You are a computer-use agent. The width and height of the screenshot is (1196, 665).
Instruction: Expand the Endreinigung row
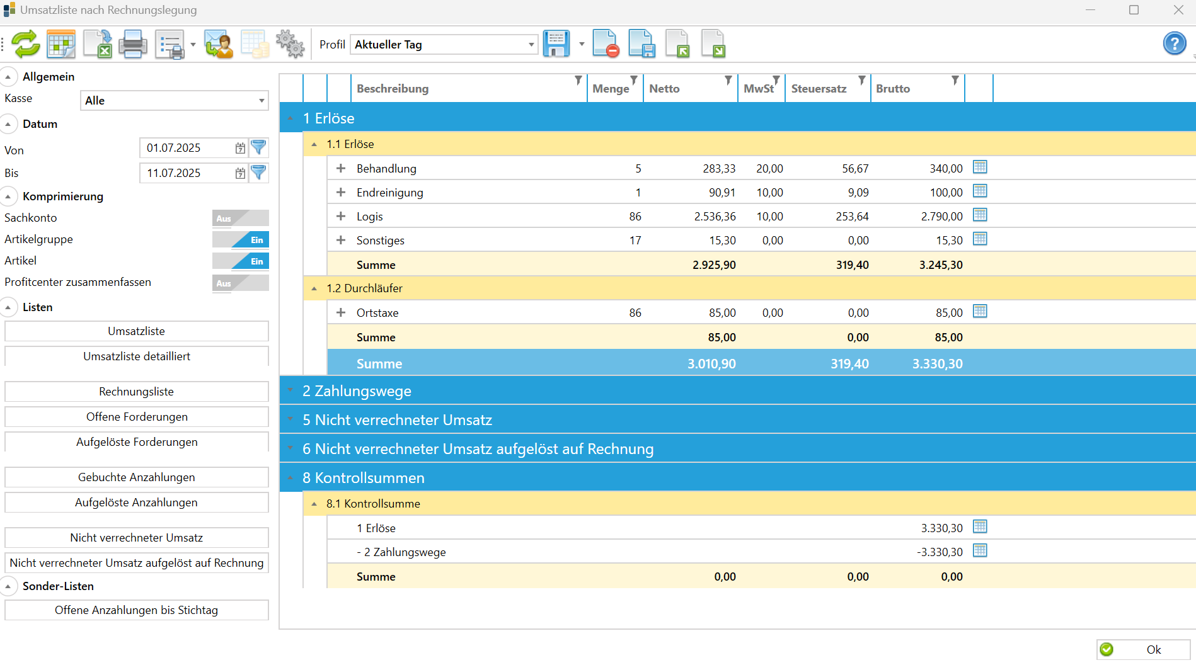click(x=341, y=192)
